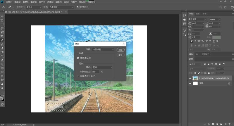Close the document tab
This screenshot has height=126, width=234.
(x=66, y=12)
